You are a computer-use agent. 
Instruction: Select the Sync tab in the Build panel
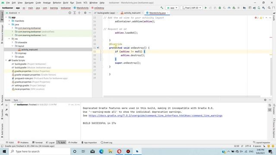[x=16, y=100]
